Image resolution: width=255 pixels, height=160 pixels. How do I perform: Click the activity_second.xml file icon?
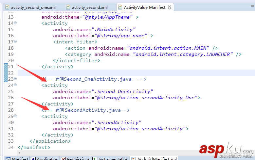point(68,7)
